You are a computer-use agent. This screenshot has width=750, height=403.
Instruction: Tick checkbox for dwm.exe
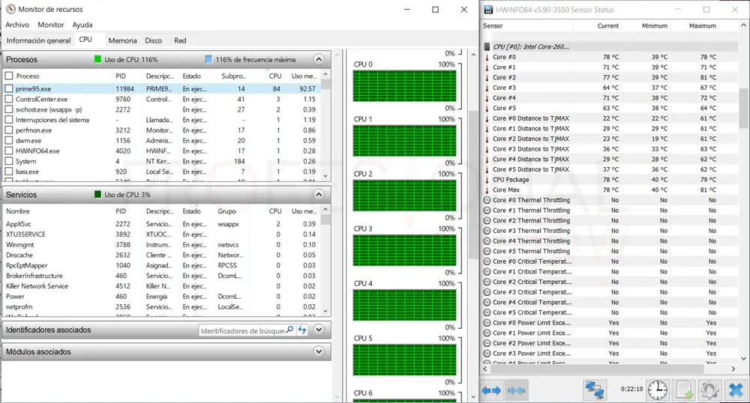point(8,140)
